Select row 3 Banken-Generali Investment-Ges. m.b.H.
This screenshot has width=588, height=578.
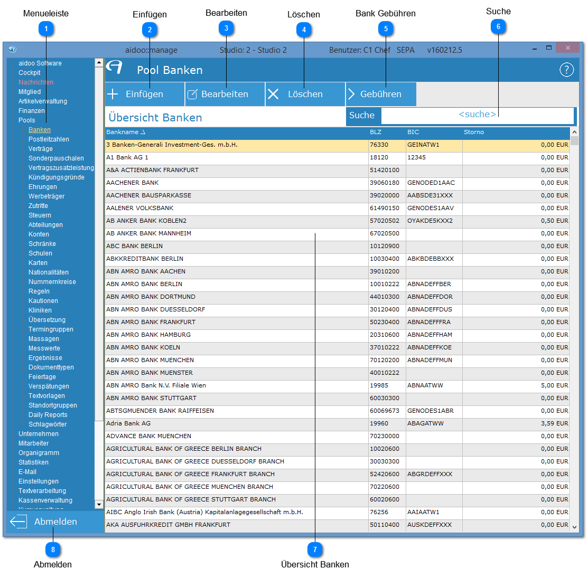pyautogui.click(x=338, y=145)
